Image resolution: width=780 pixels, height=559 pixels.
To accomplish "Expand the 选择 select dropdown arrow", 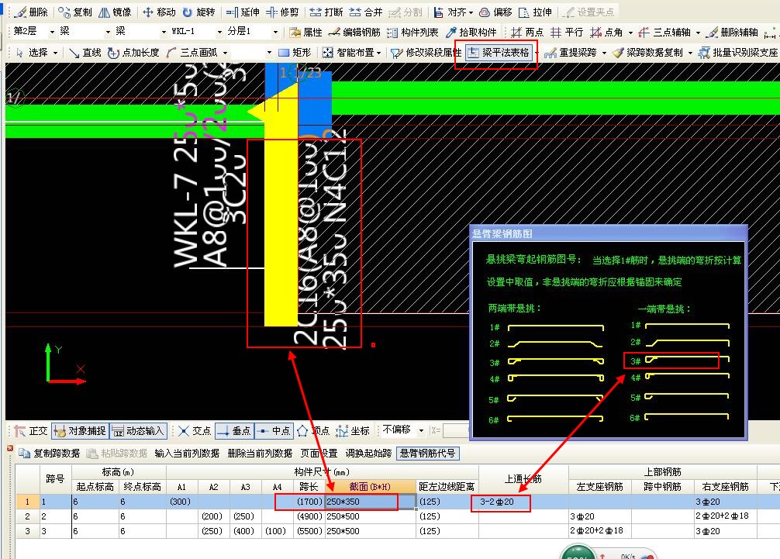I will (x=55, y=53).
